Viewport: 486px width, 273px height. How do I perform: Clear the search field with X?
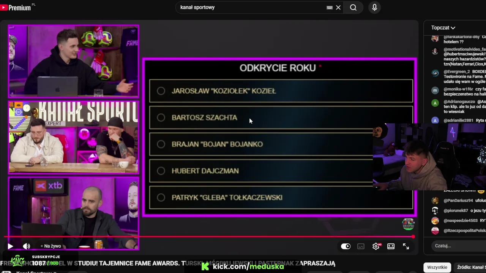click(338, 7)
